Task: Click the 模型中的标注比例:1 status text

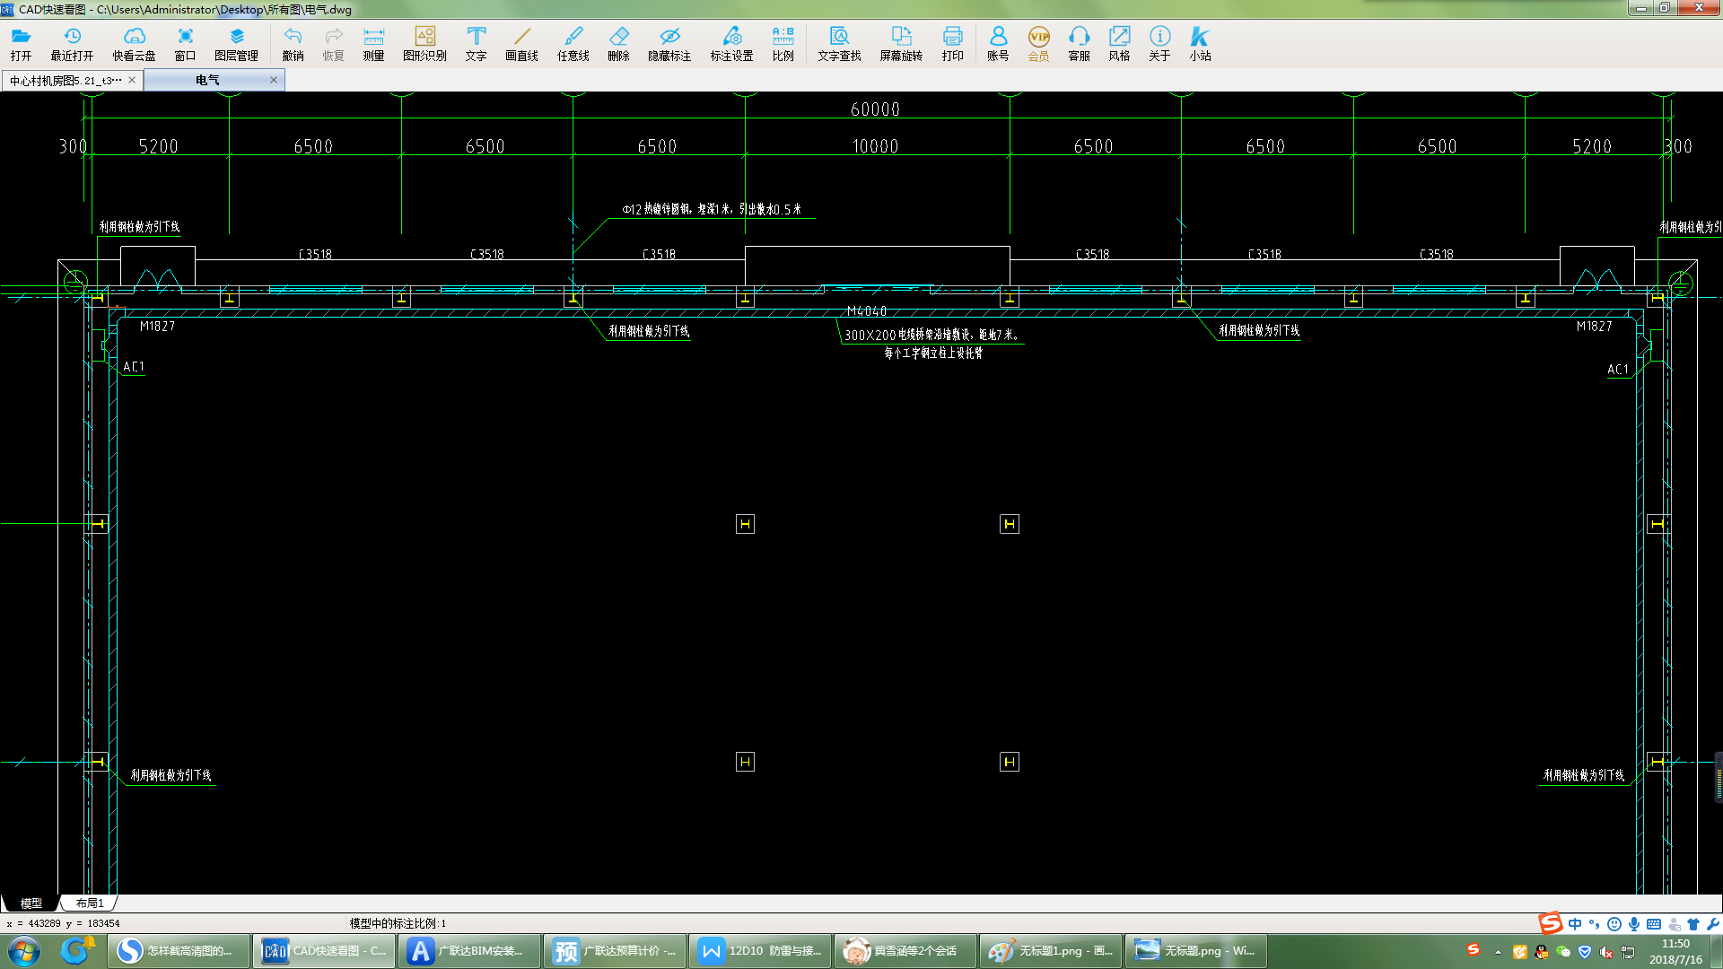Action: pyautogui.click(x=398, y=923)
